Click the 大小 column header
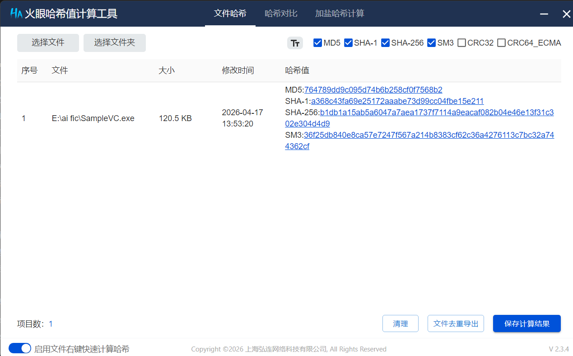This screenshot has width=573, height=356. (167, 70)
